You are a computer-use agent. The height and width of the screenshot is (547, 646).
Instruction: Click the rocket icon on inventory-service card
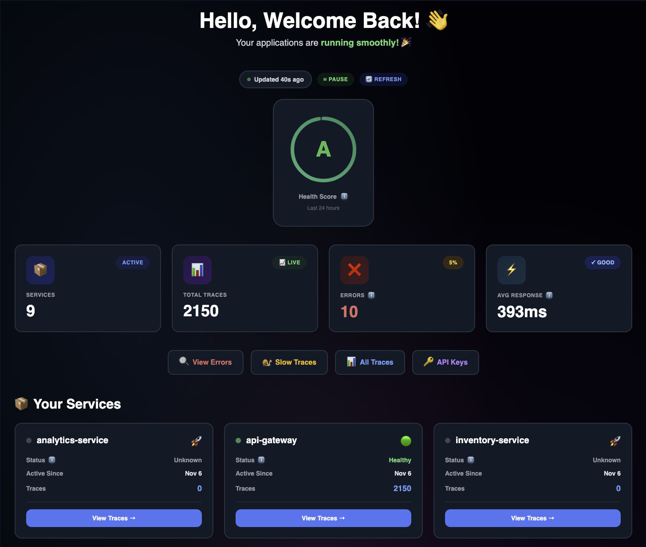coord(615,441)
